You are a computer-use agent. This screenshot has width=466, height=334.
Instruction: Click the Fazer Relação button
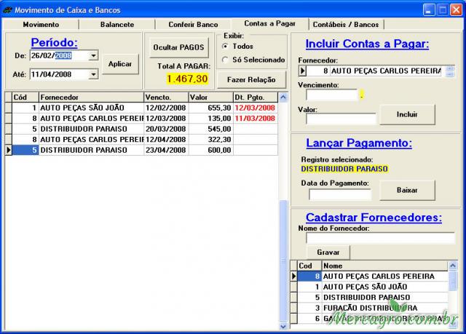tap(250, 79)
